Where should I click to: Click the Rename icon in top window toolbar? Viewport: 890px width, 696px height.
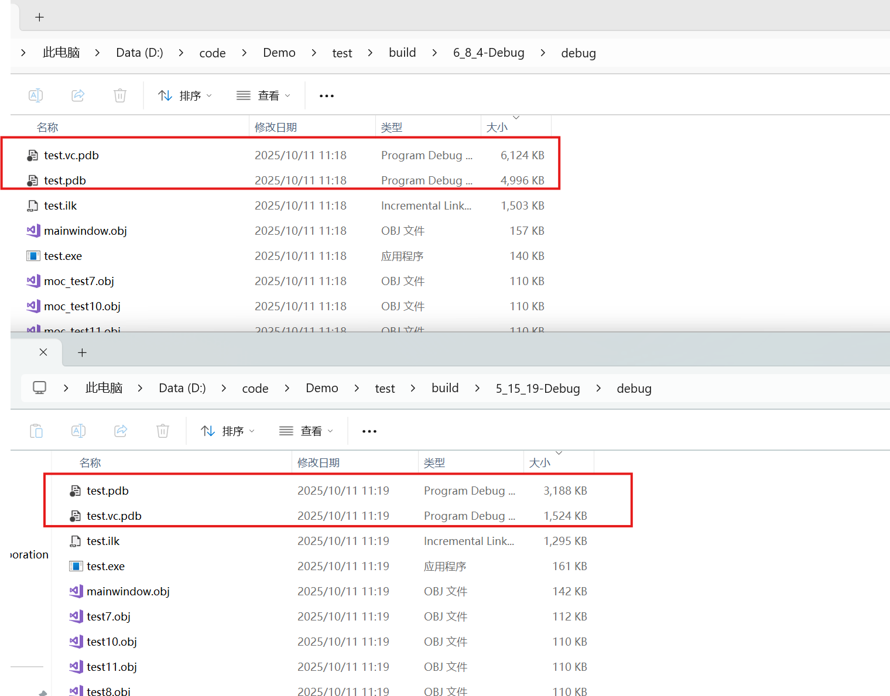tap(36, 95)
